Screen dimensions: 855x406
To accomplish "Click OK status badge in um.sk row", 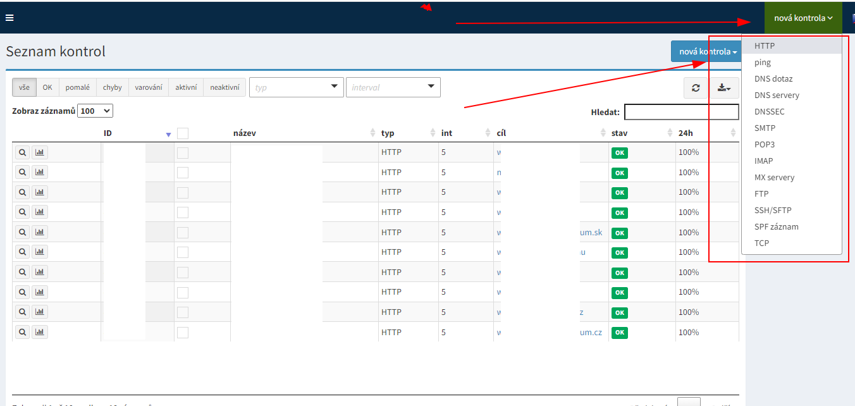I will (619, 233).
